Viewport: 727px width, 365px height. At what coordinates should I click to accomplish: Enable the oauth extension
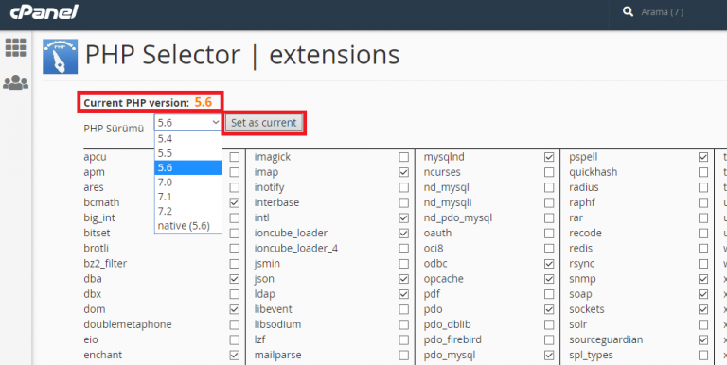549,233
